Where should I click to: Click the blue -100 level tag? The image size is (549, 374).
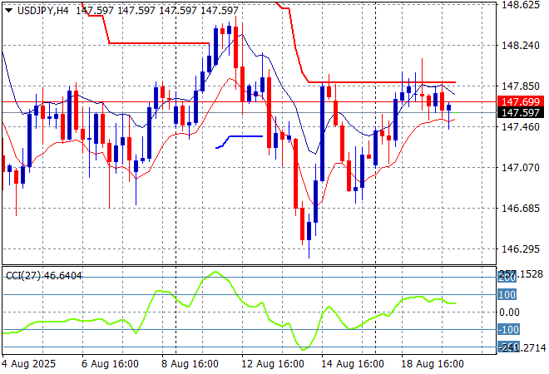[x=507, y=330]
